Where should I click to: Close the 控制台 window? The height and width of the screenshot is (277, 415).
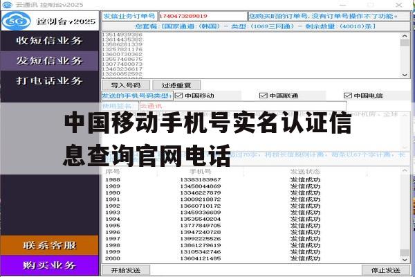(399, 5)
